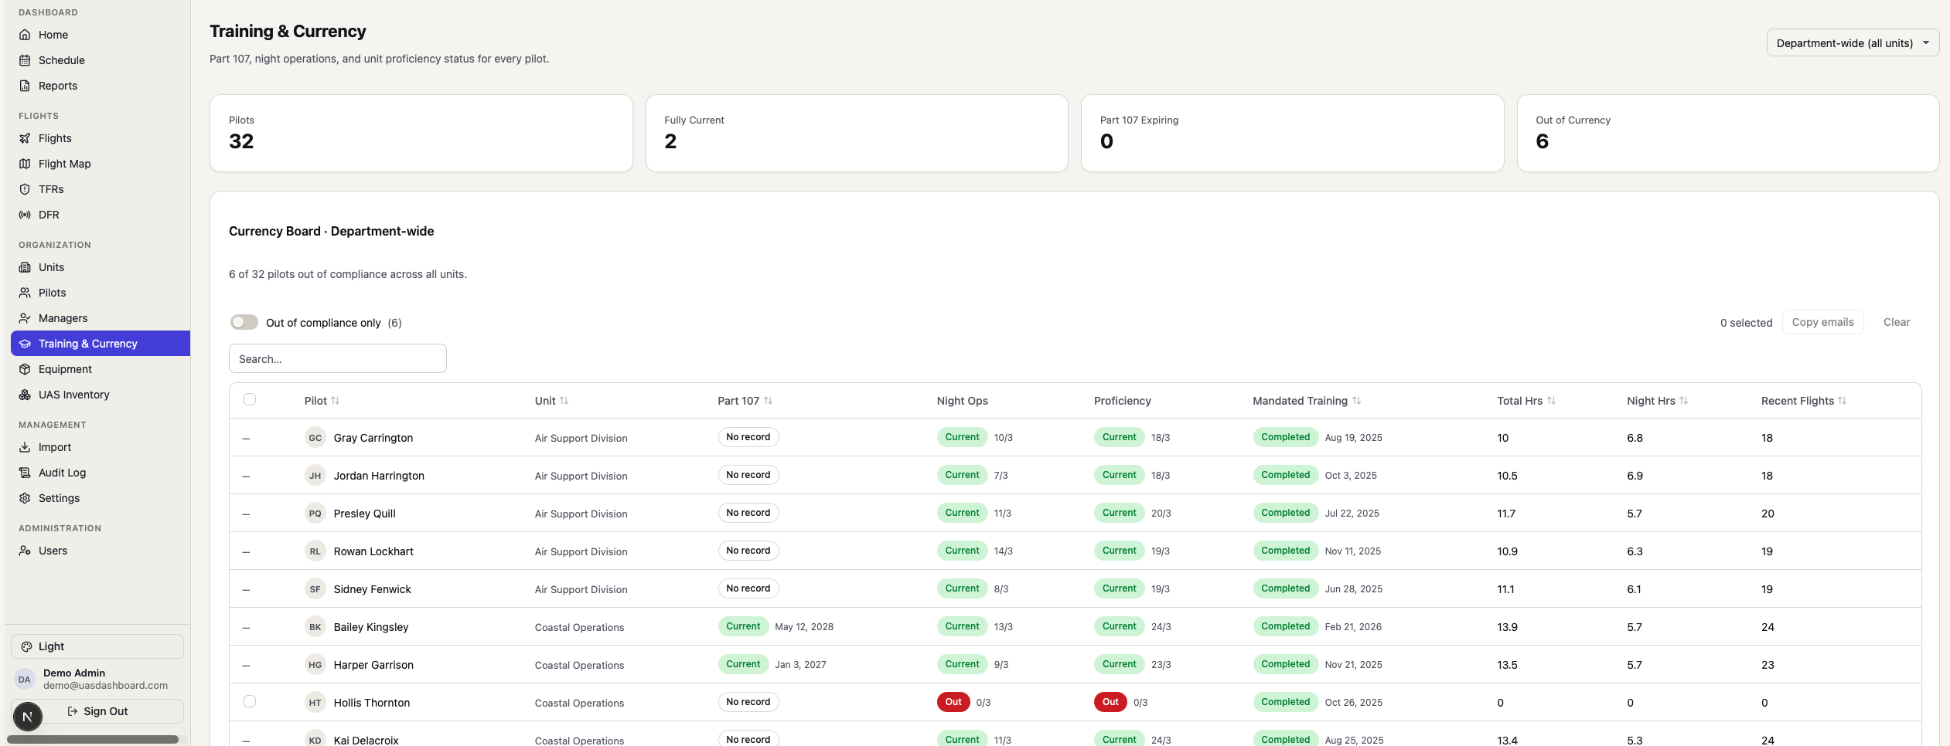Image resolution: width=1950 pixels, height=746 pixels.
Task: Open UAS Inventory page
Action: (101, 395)
